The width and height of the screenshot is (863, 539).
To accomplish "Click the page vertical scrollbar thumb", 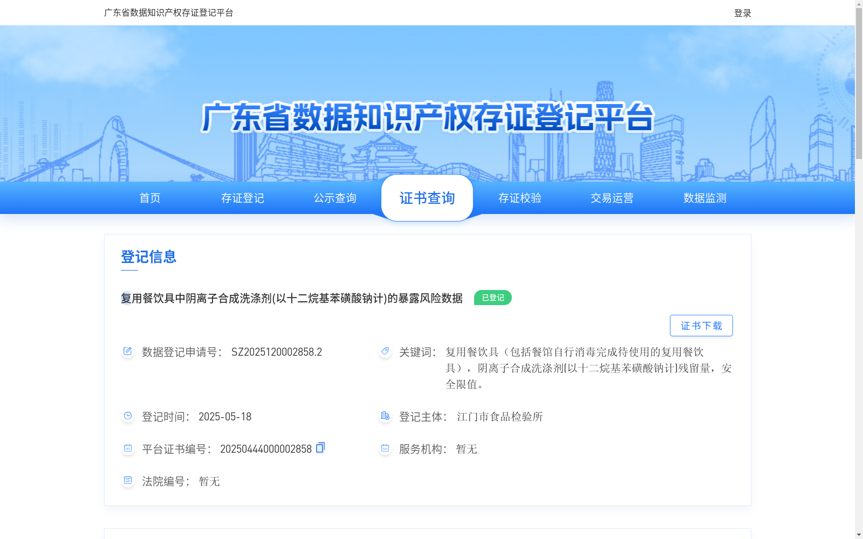I will (x=859, y=84).
